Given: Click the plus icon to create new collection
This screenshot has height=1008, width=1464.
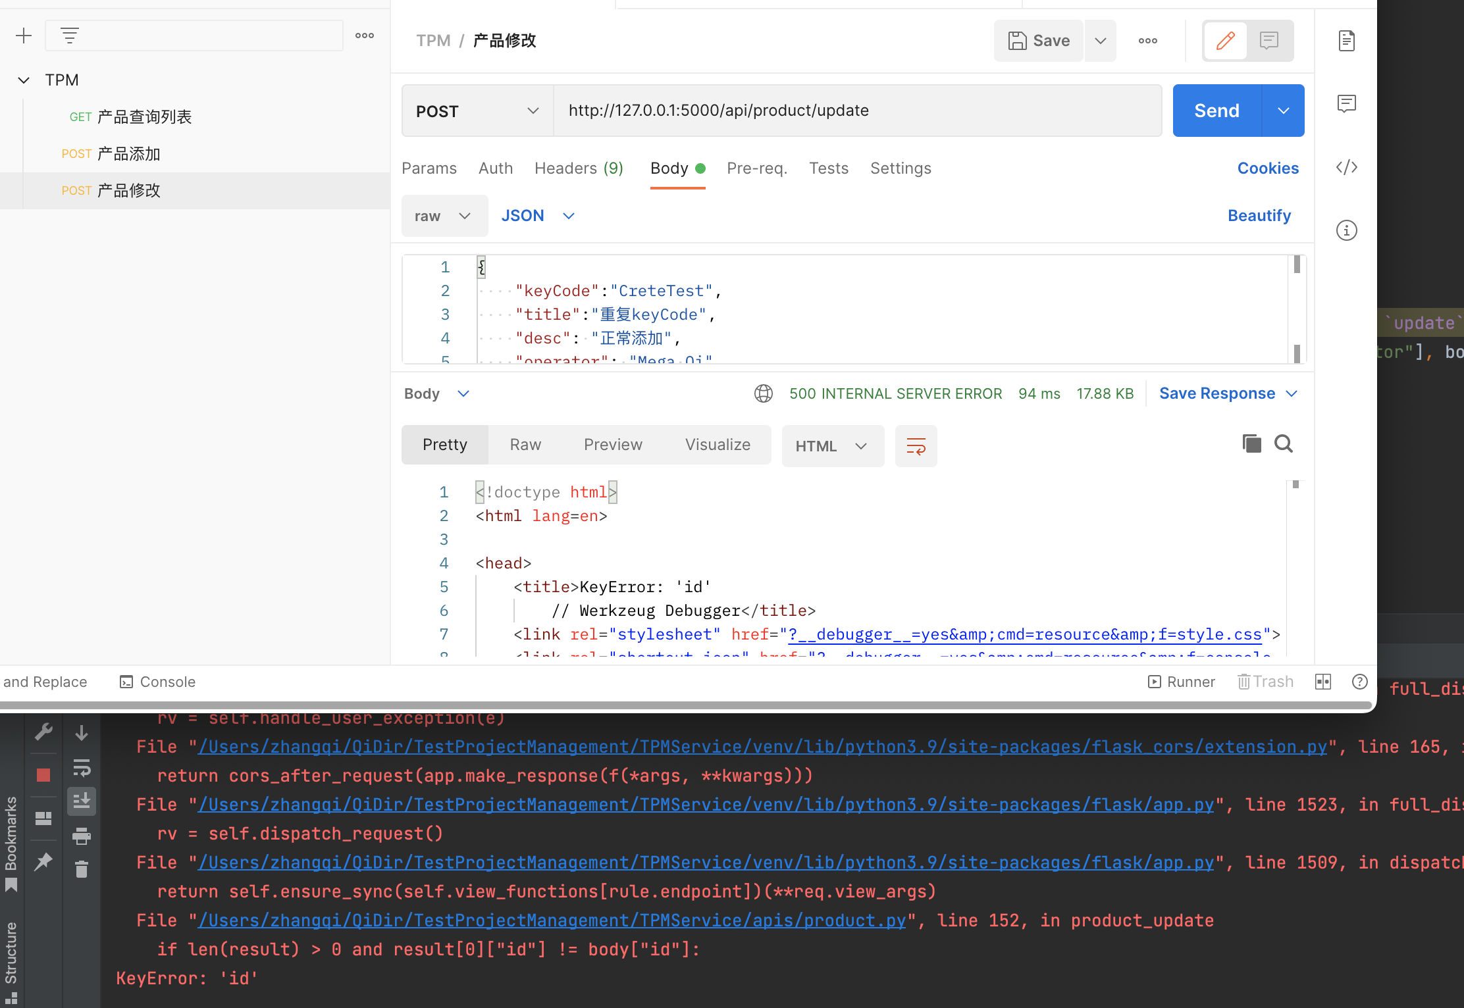Looking at the screenshot, I should 24,36.
